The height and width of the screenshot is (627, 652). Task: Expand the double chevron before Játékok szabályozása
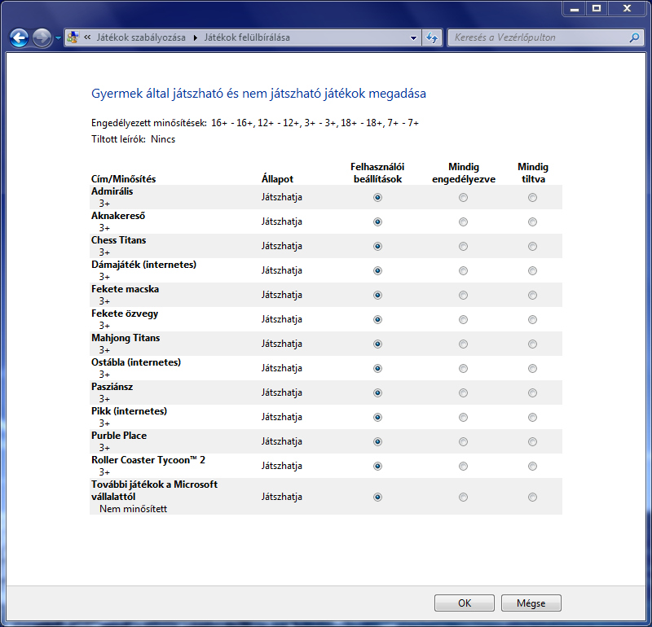coord(87,37)
